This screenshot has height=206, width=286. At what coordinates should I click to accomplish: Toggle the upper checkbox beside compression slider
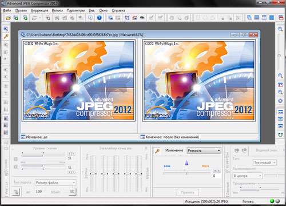point(15,159)
